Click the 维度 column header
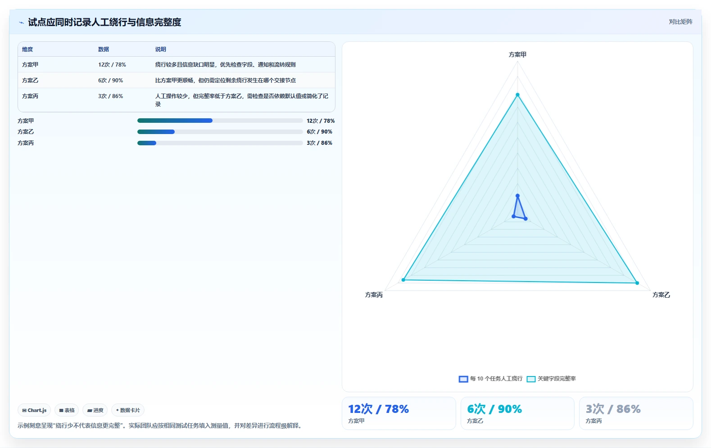711x448 pixels. point(27,49)
